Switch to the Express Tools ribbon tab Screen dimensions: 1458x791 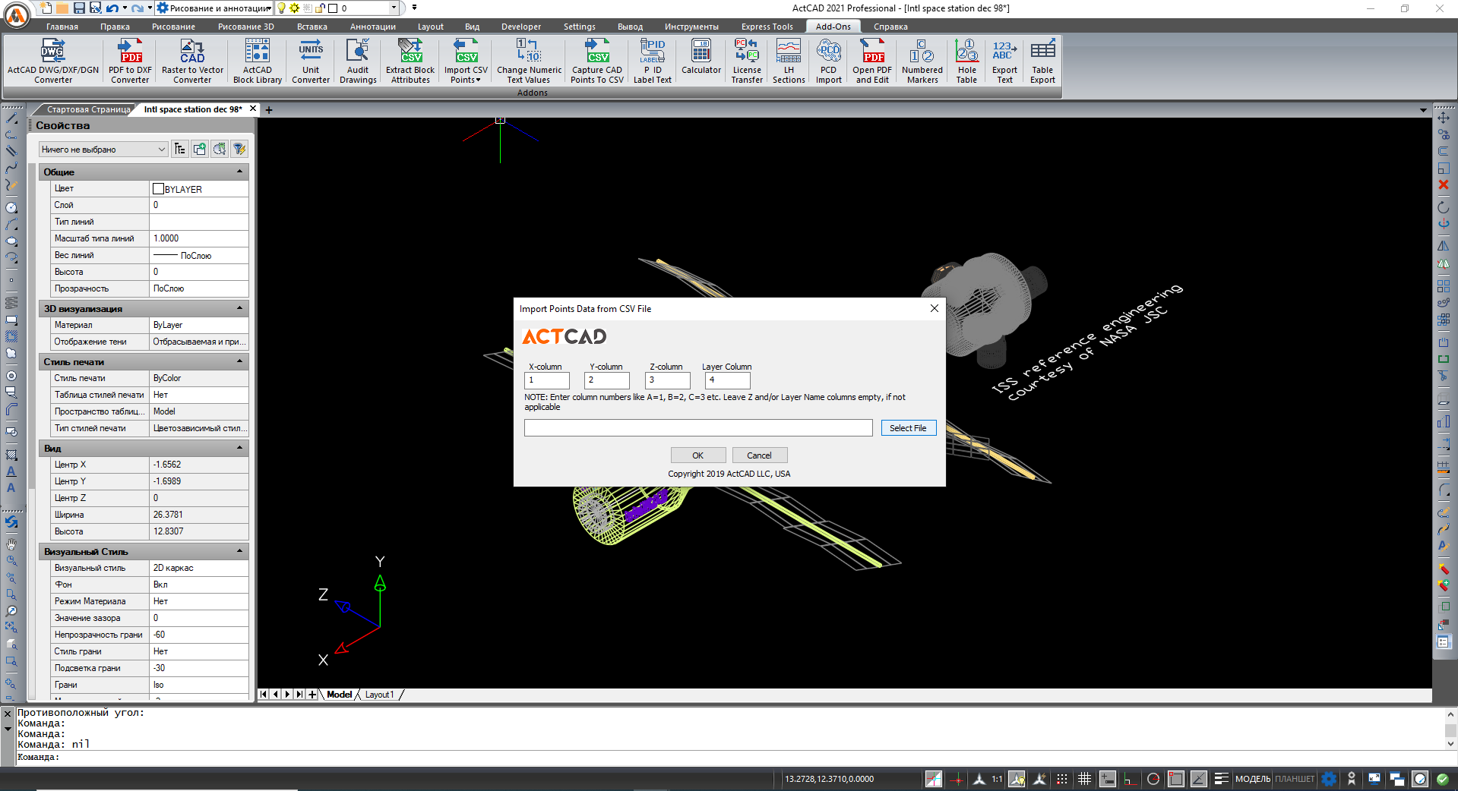click(767, 27)
